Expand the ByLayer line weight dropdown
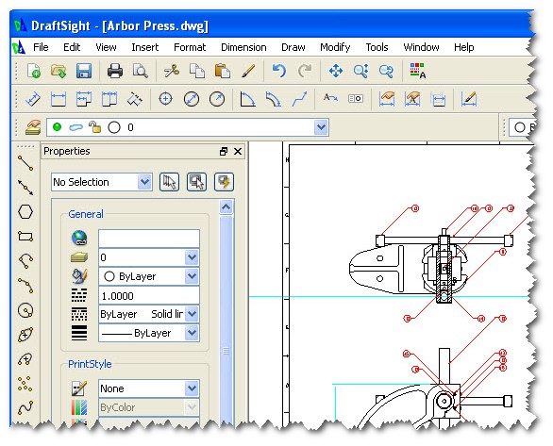This screenshot has width=553, height=446. point(192,333)
